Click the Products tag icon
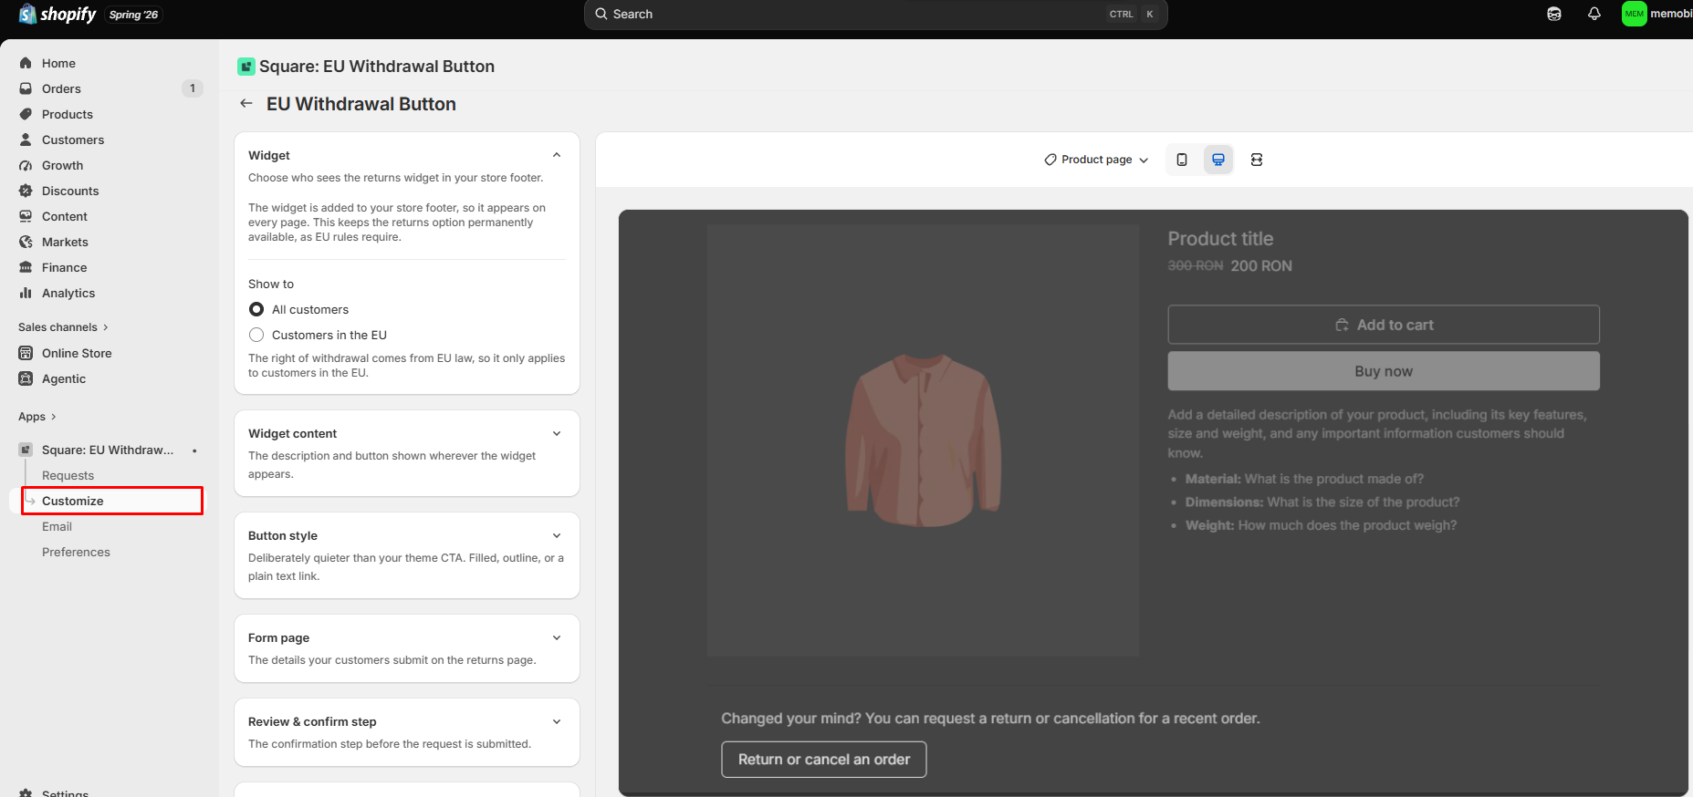Screen dimensions: 1693x797 click(26, 114)
